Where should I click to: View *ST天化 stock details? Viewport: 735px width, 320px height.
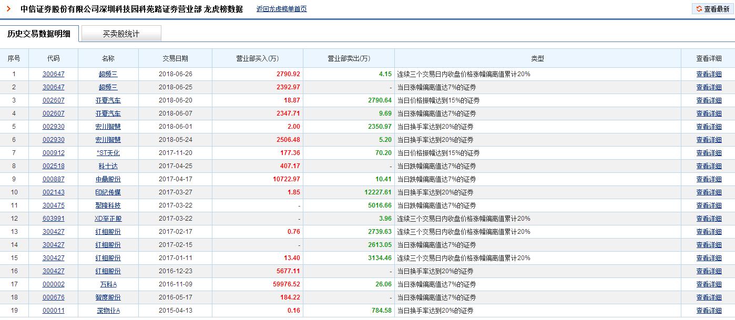pyautogui.click(x=108, y=152)
